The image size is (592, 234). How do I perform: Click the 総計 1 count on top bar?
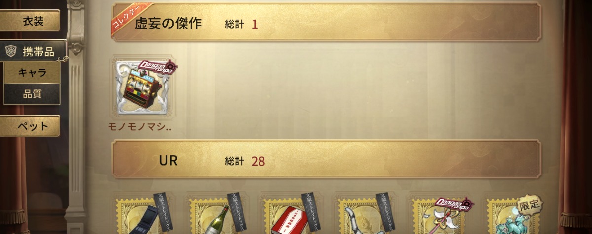tap(242, 24)
